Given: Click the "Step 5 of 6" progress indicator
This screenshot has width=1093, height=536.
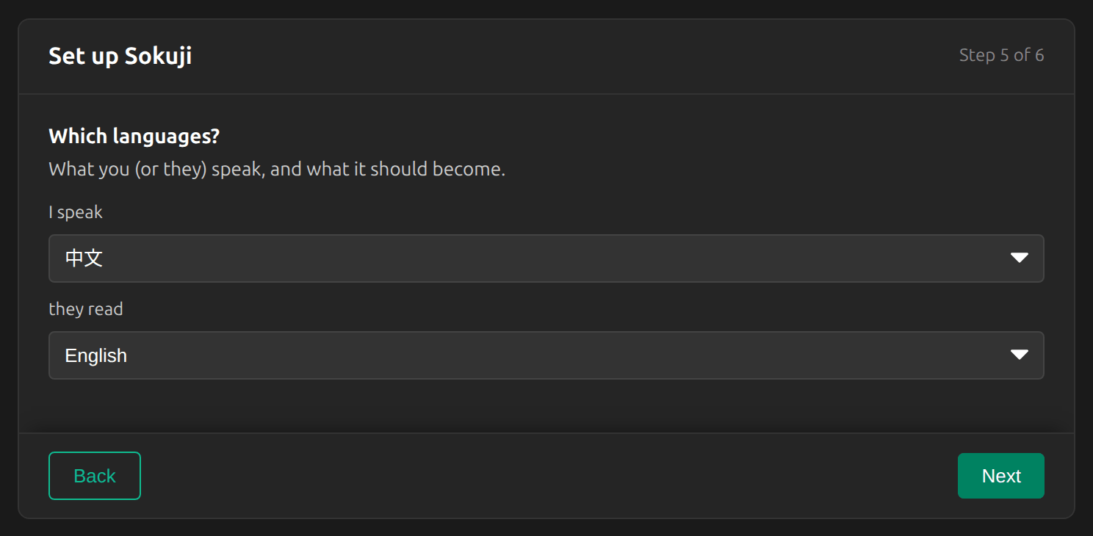Looking at the screenshot, I should 1001,55.
